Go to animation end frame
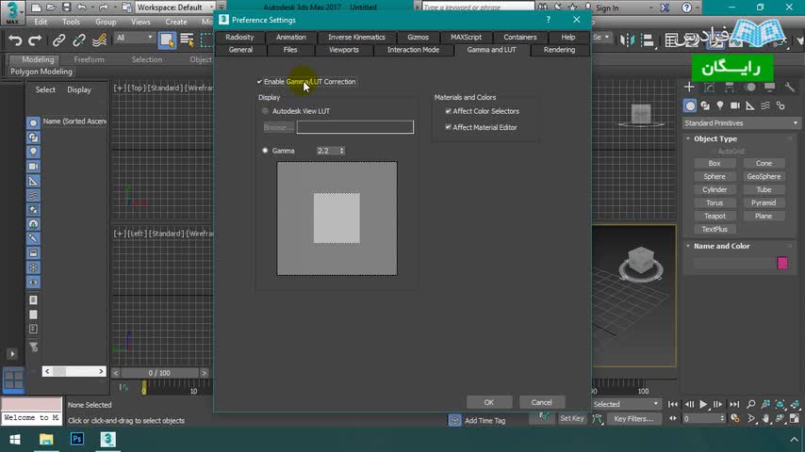This screenshot has height=452, width=805. point(734,404)
